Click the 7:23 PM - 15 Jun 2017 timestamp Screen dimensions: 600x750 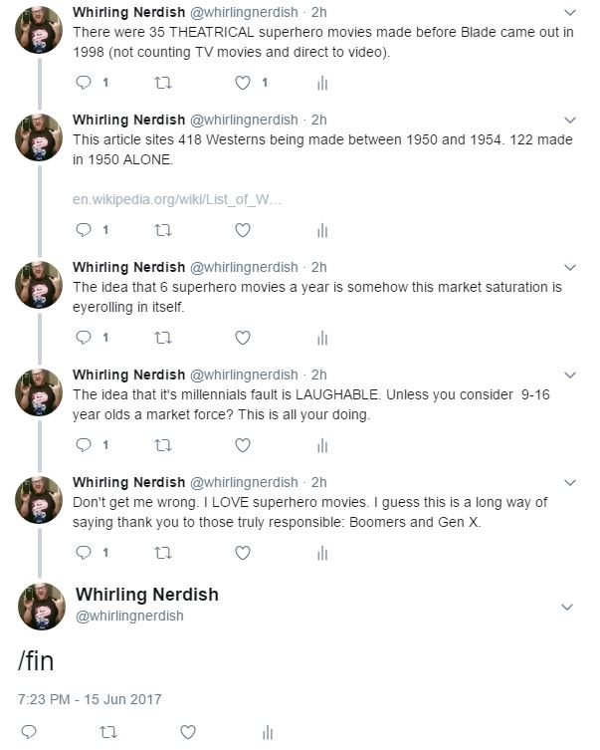tap(90, 698)
